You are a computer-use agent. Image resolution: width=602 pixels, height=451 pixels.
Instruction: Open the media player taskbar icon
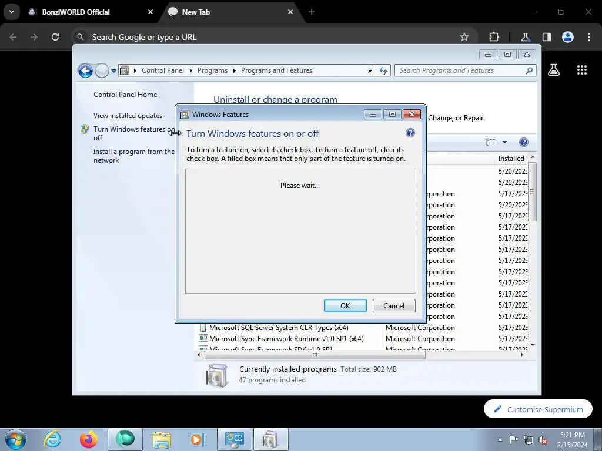tap(198, 439)
